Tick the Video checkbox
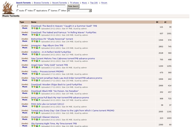Image resolution: width=191 pixels, height=127 pixels. (x=26, y=10)
